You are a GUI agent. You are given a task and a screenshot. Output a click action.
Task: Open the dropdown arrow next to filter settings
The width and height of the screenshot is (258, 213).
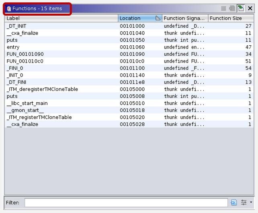251,203
